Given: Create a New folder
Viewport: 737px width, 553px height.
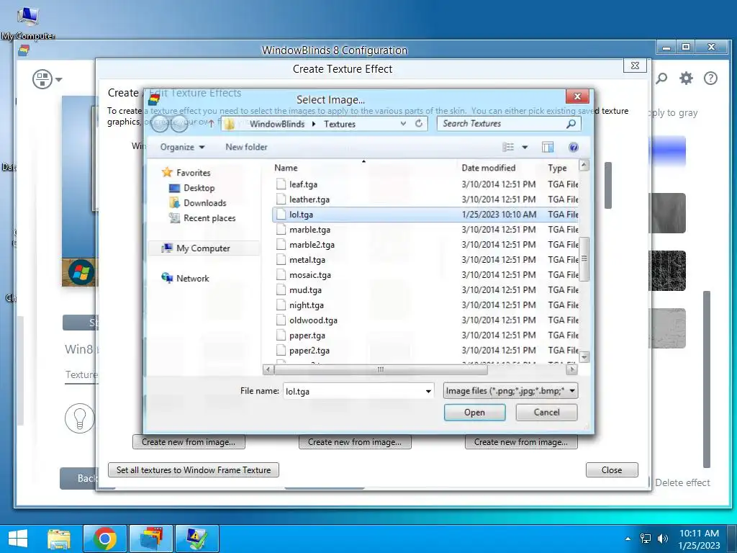Looking at the screenshot, I should click(246, 147).
